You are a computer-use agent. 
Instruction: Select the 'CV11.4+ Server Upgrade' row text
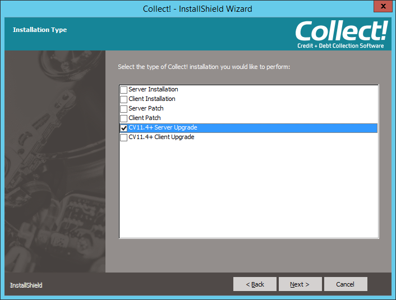163,127
